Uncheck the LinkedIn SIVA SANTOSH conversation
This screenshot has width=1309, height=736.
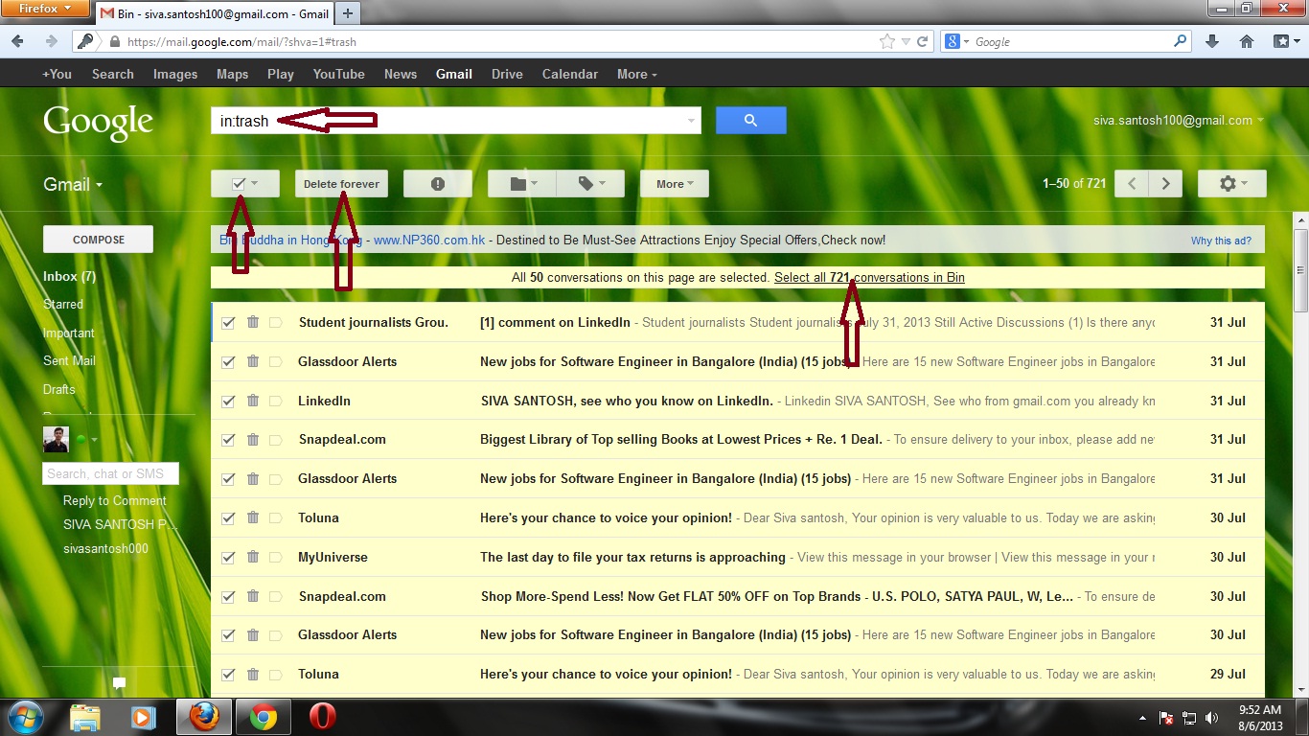(228, 402)
